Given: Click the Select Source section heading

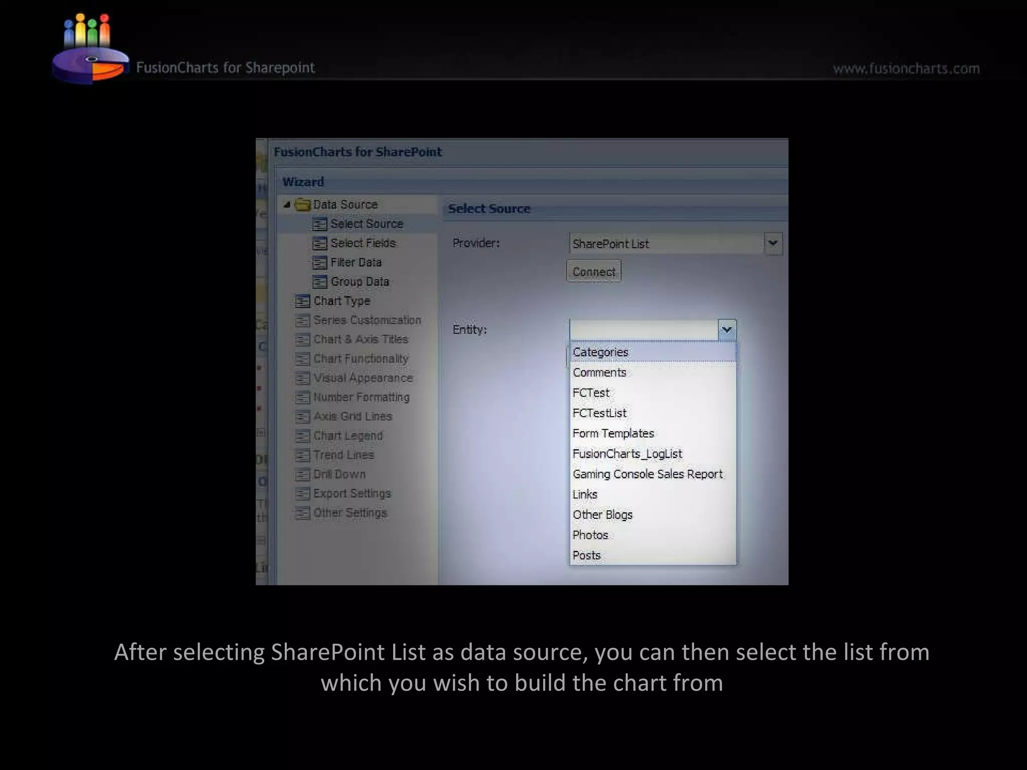Looking at the screenshot, I should click(489, 209).
